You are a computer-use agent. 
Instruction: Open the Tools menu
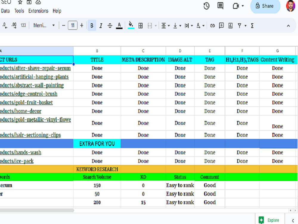pos(19,11)
